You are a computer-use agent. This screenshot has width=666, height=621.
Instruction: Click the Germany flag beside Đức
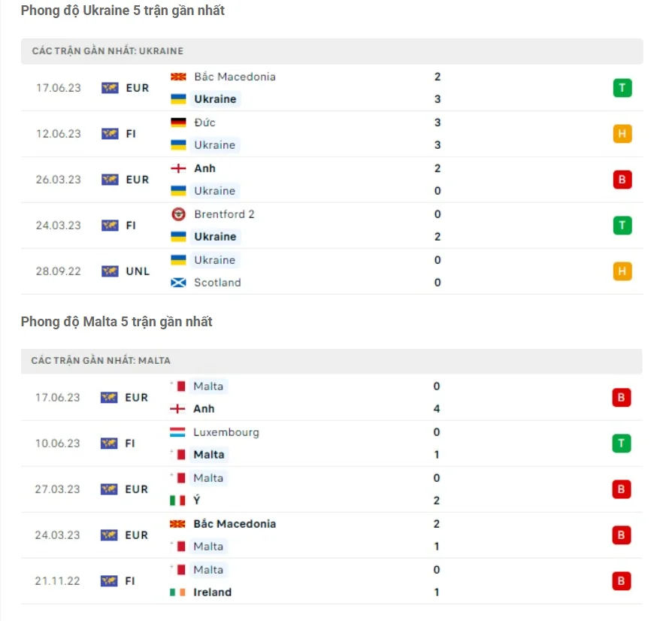(x=177, y=123)
